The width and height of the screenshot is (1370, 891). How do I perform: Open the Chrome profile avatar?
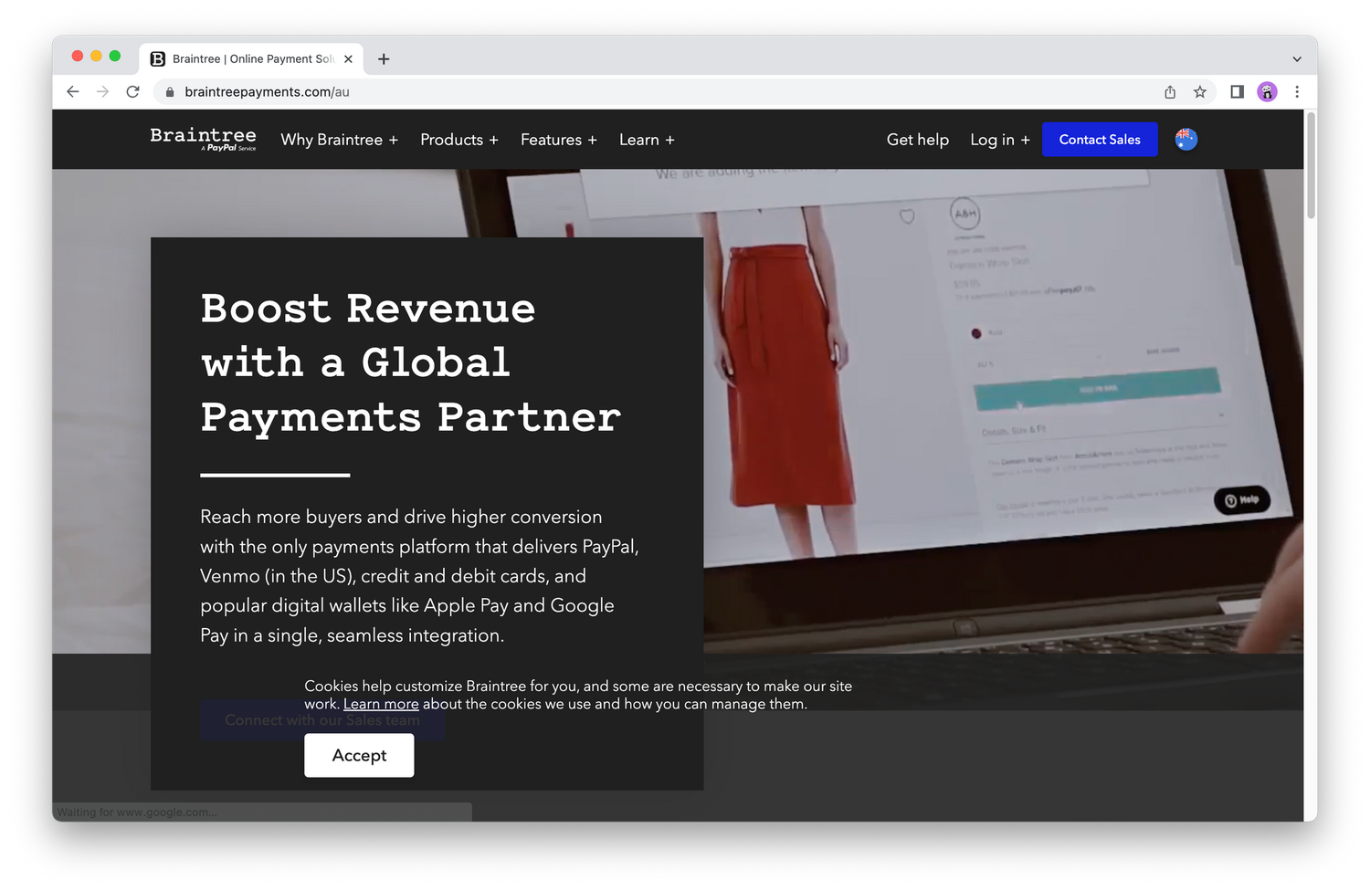(1267, 91)
